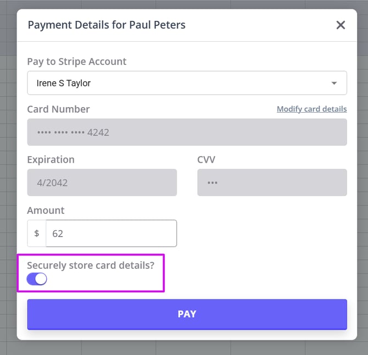Click inside the CVV field
The height and width of the screenshot is (355, 368).
(x=272, y=183)
